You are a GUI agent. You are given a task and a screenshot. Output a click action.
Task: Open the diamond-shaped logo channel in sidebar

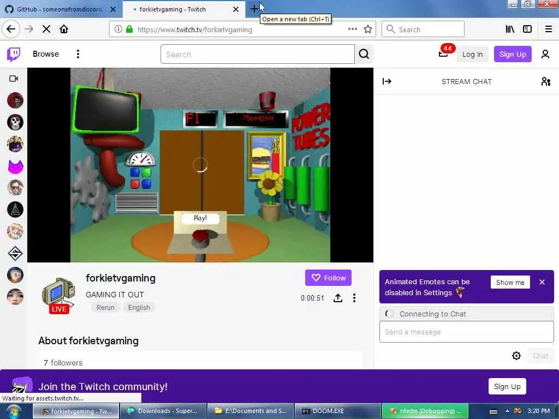15,253
